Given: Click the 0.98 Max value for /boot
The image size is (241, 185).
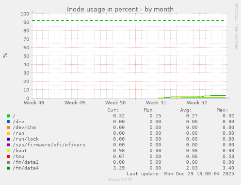Looking at the screenshot, I should 228,151.
